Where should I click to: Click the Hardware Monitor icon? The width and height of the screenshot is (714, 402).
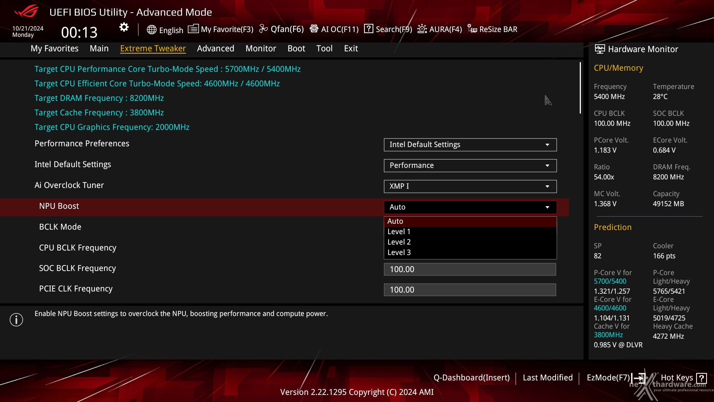(599, 49)
